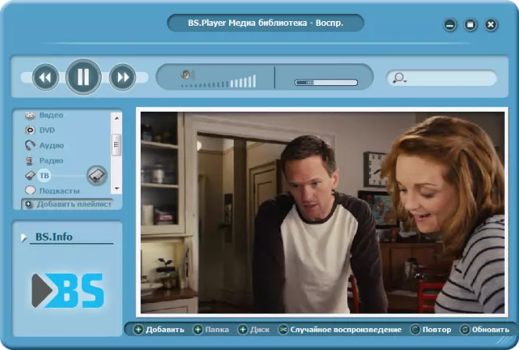Click the BS.Info heading

(x=54, y=237)
